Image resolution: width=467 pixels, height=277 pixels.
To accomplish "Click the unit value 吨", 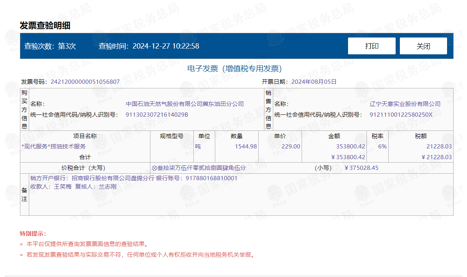I will [x=198, y=146].
